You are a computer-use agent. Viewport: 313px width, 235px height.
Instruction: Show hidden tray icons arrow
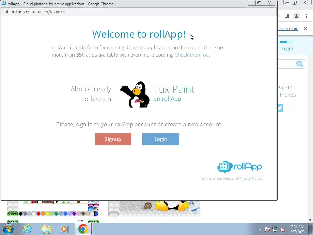[260, 229]
